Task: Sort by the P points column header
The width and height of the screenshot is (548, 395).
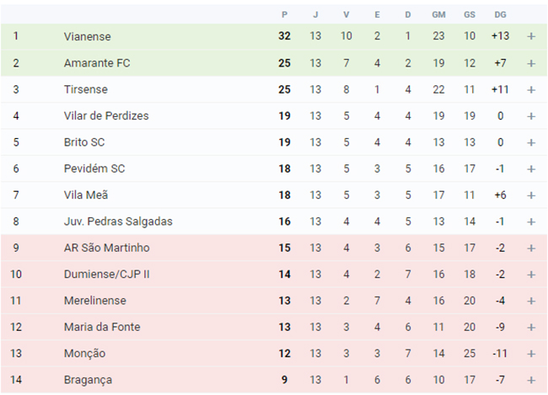Action: pyautogui.click(x=284, y=14)
